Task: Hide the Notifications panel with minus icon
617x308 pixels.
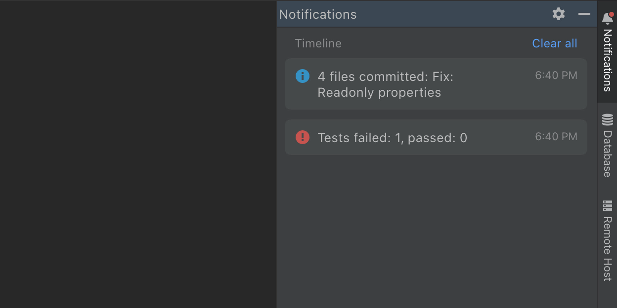Action: 584,14
